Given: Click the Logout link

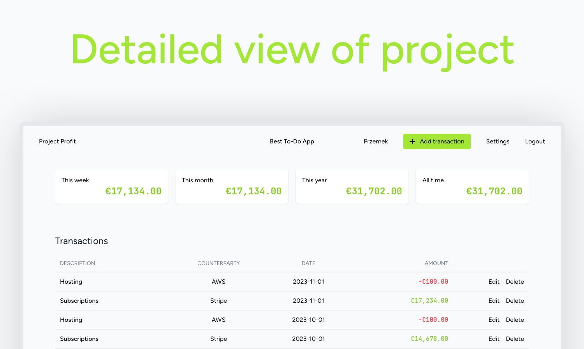Looking at the screenshot, I should tap(535, 141).
